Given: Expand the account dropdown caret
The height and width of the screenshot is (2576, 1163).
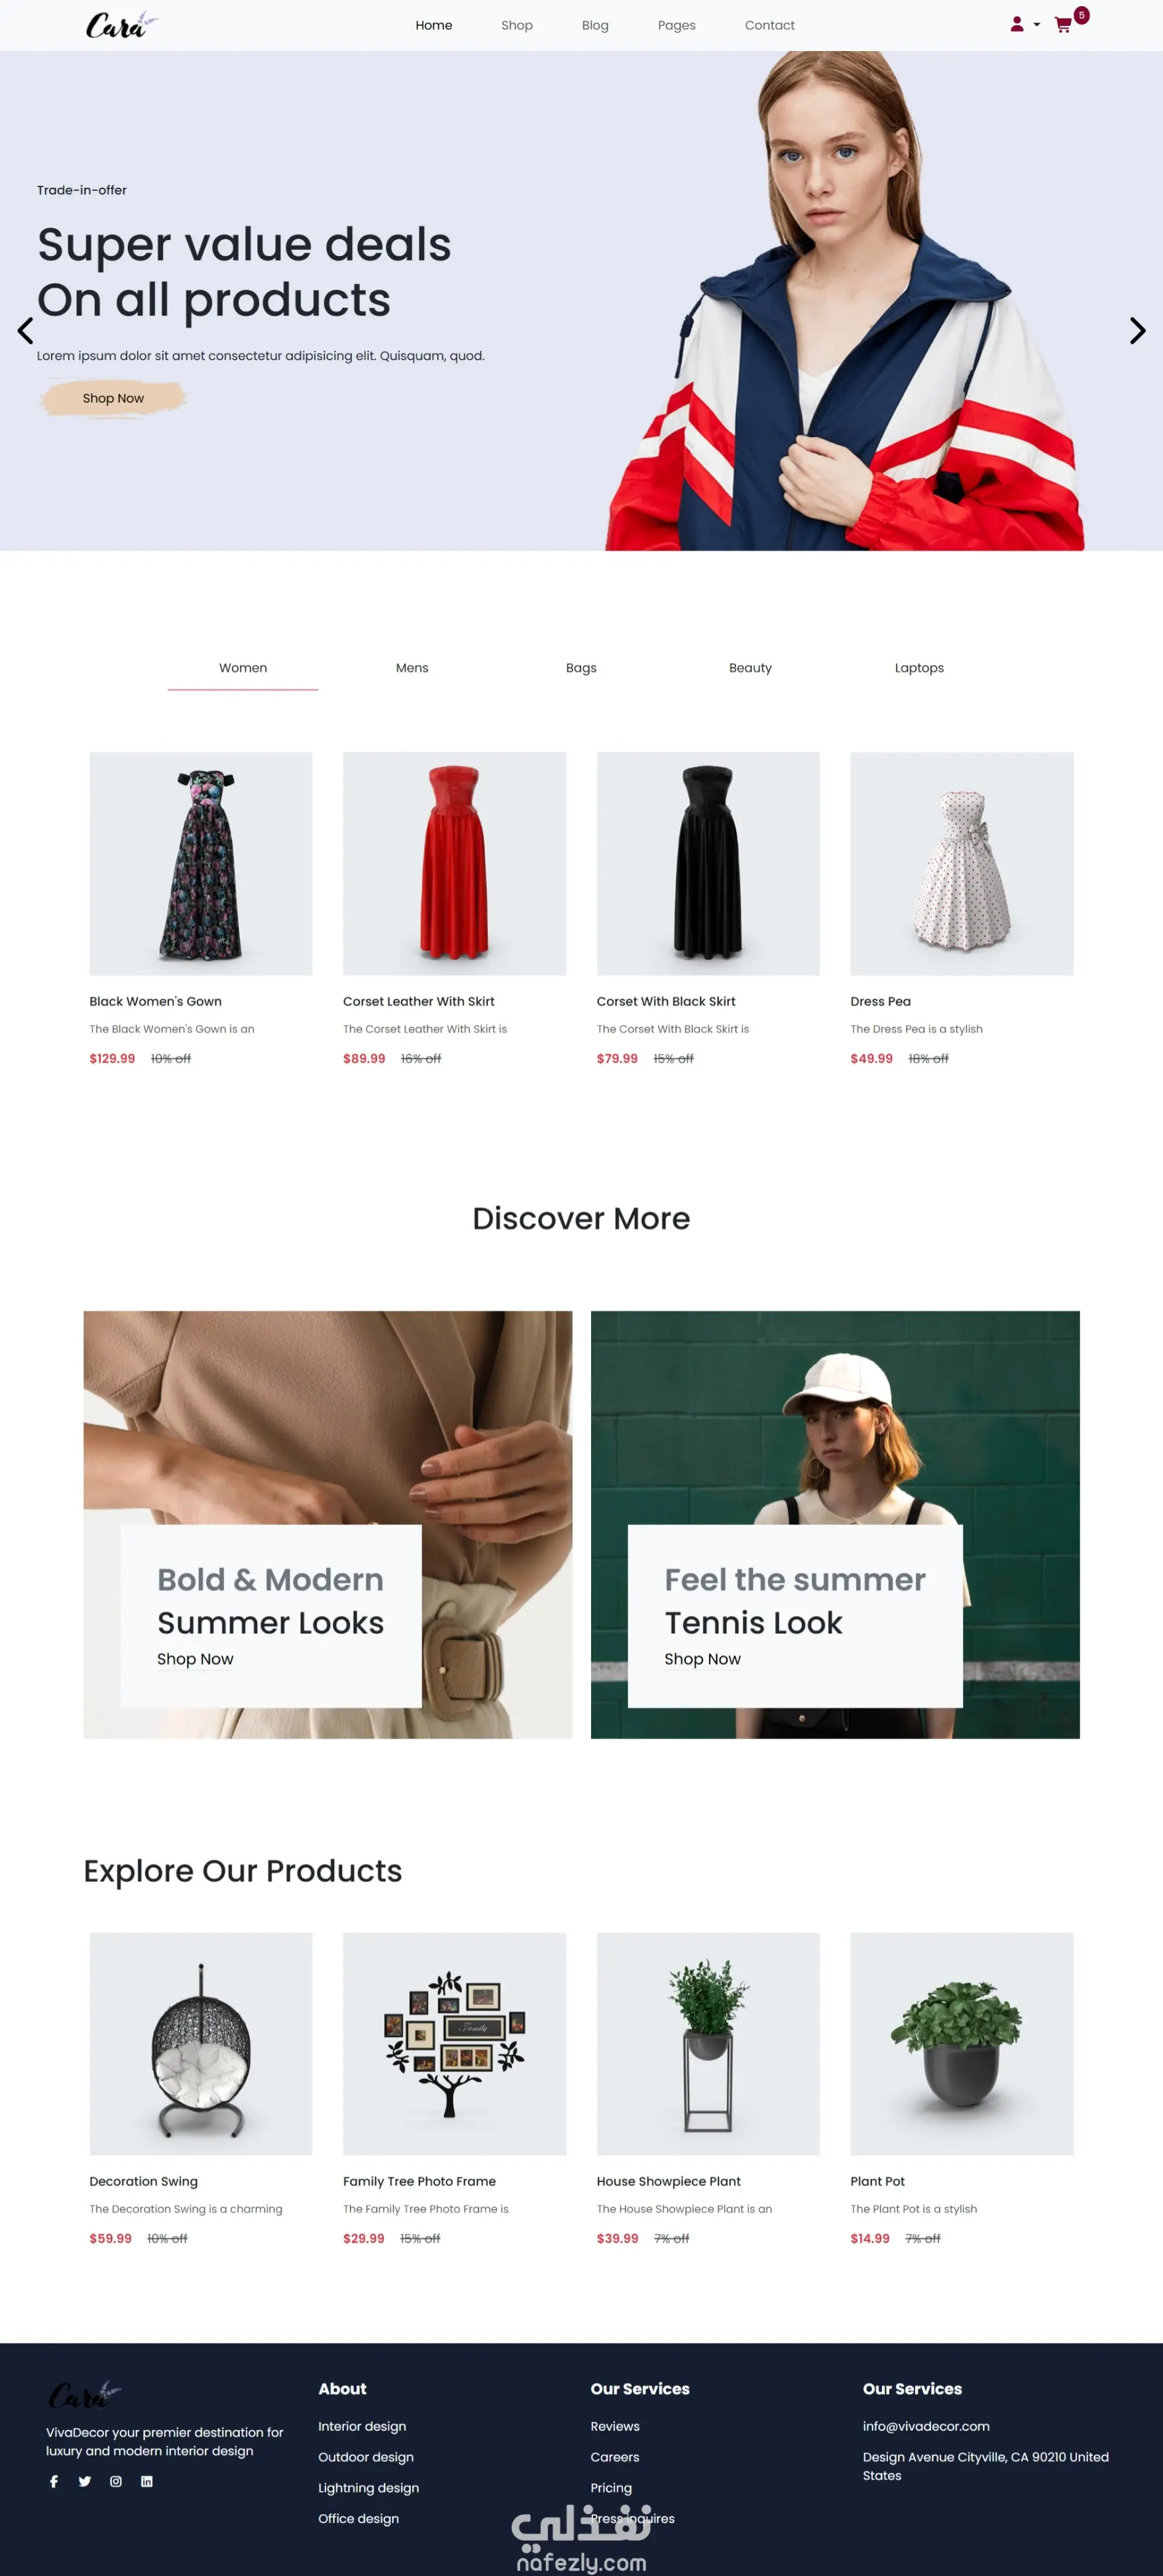Looking at the screenshot, I should (x=1036, y=25).
